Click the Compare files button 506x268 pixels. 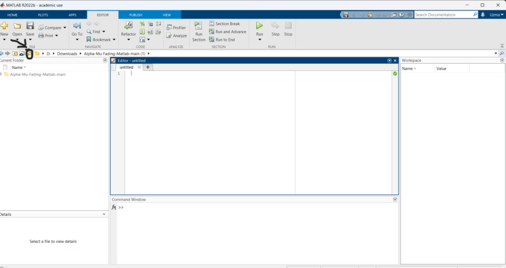point(49,28)
